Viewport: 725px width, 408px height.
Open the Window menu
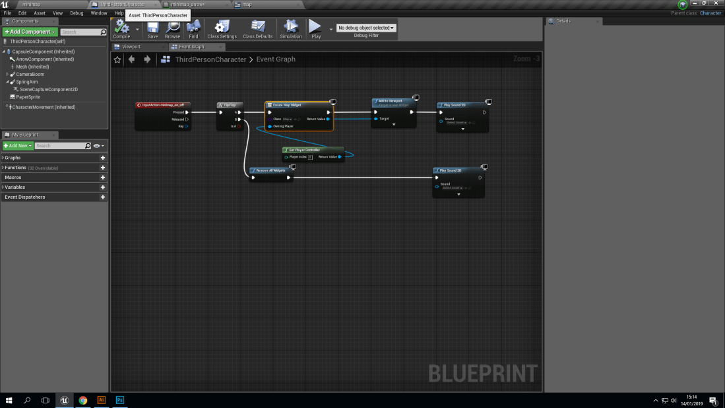point(100,13)
